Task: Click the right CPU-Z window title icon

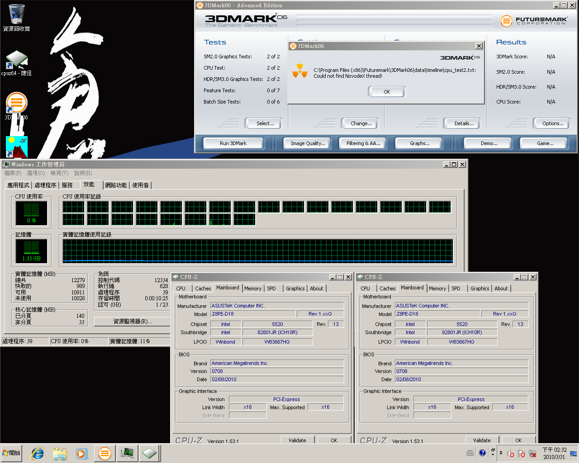Action: [x=361, y=277]
